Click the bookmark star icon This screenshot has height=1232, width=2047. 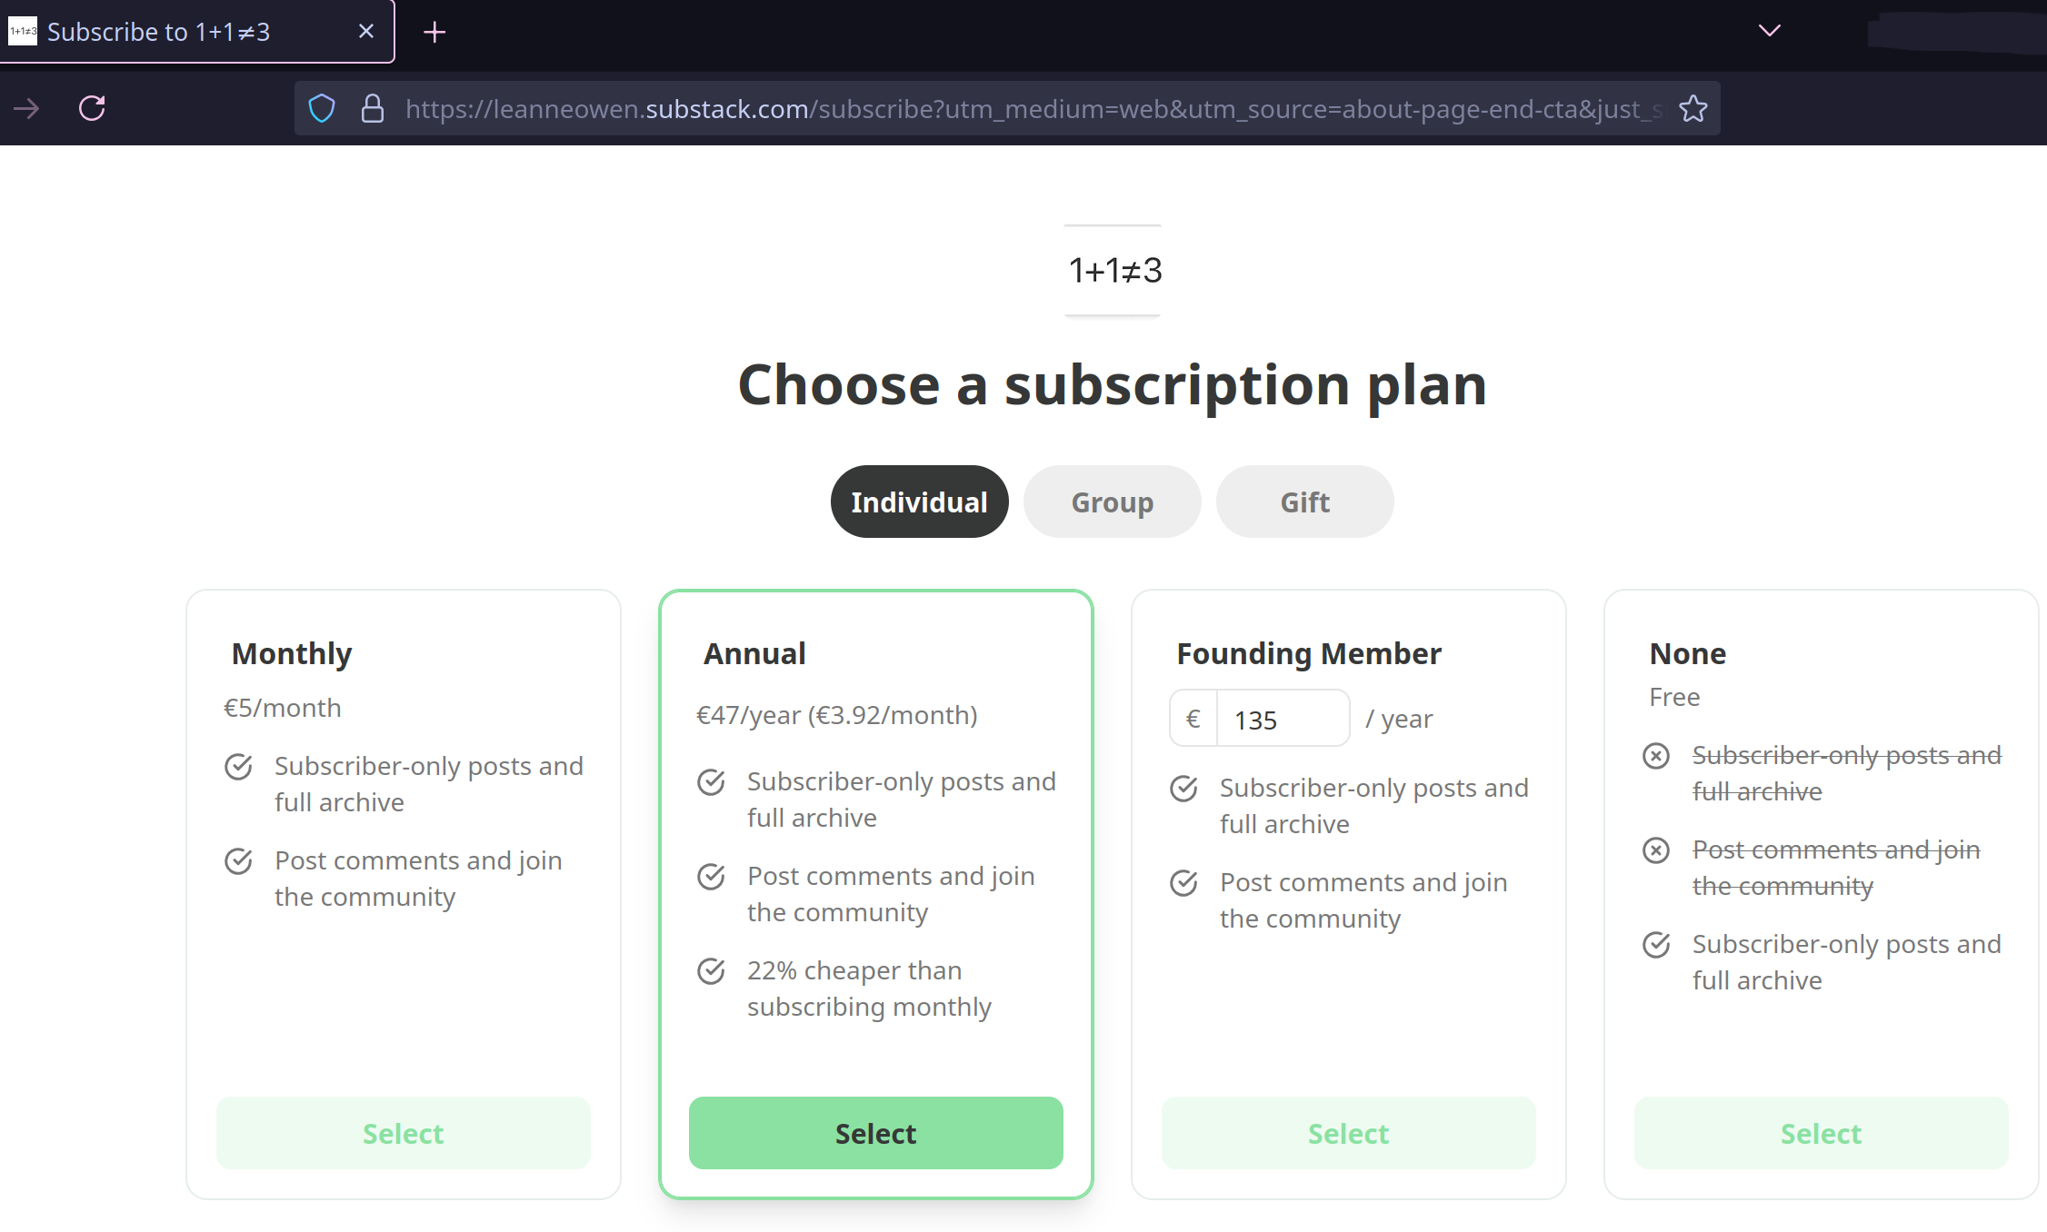coord(1693,109)
